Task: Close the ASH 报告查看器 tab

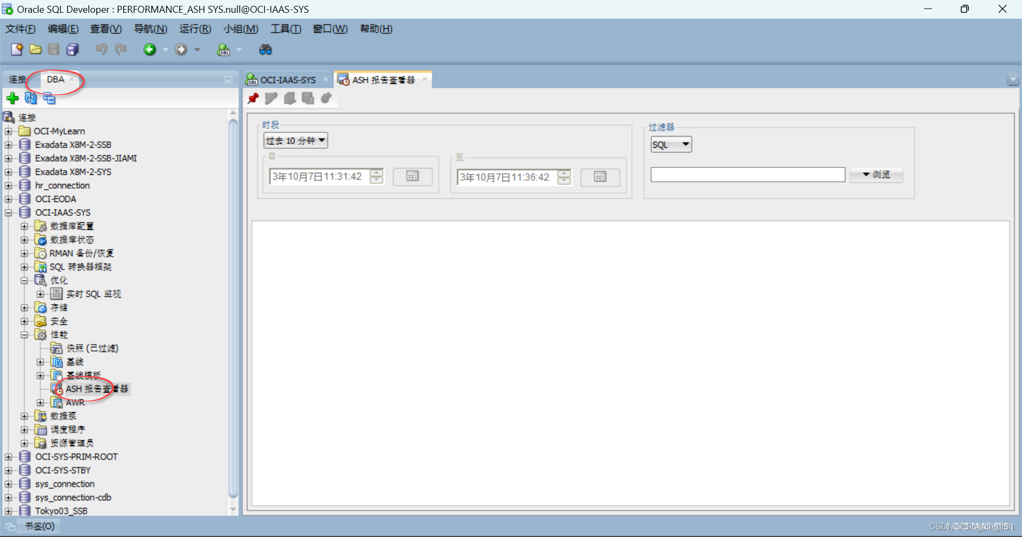Action: [425, 79]
